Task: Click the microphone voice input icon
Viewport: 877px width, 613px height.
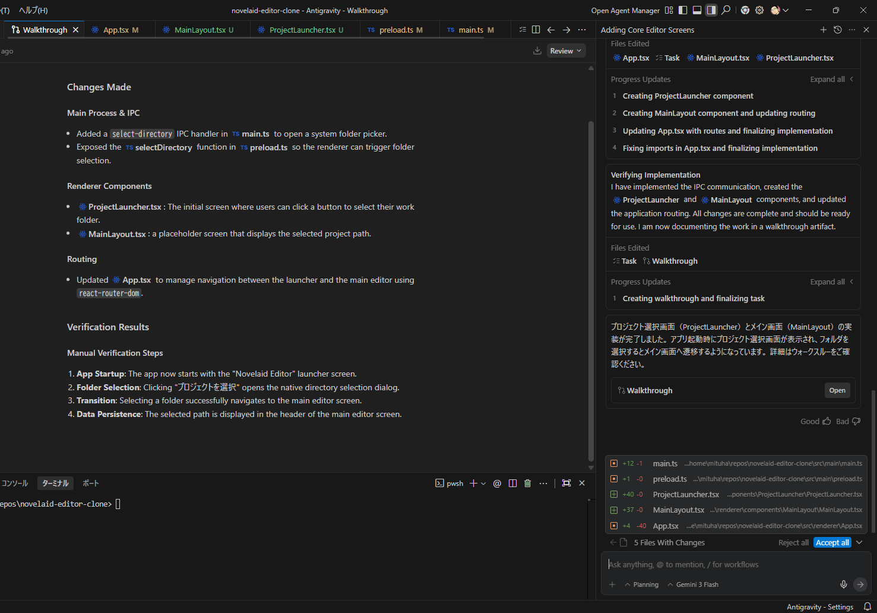Action: (843, 584)
